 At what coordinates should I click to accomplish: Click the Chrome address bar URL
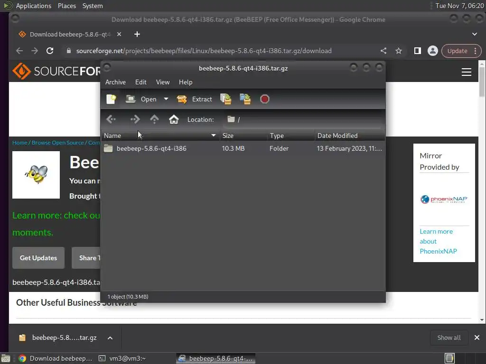[204, 51]
